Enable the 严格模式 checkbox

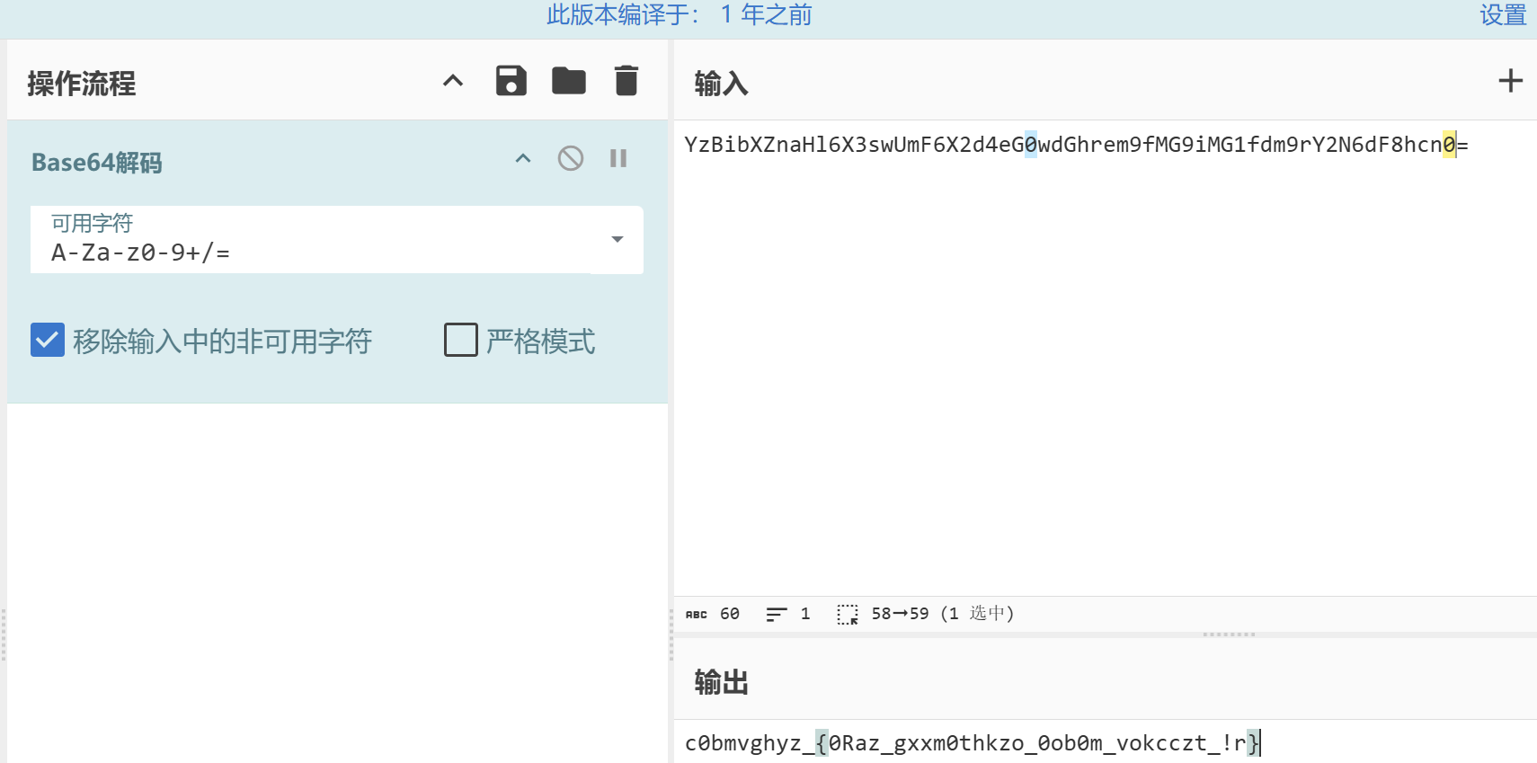(461, 341)
